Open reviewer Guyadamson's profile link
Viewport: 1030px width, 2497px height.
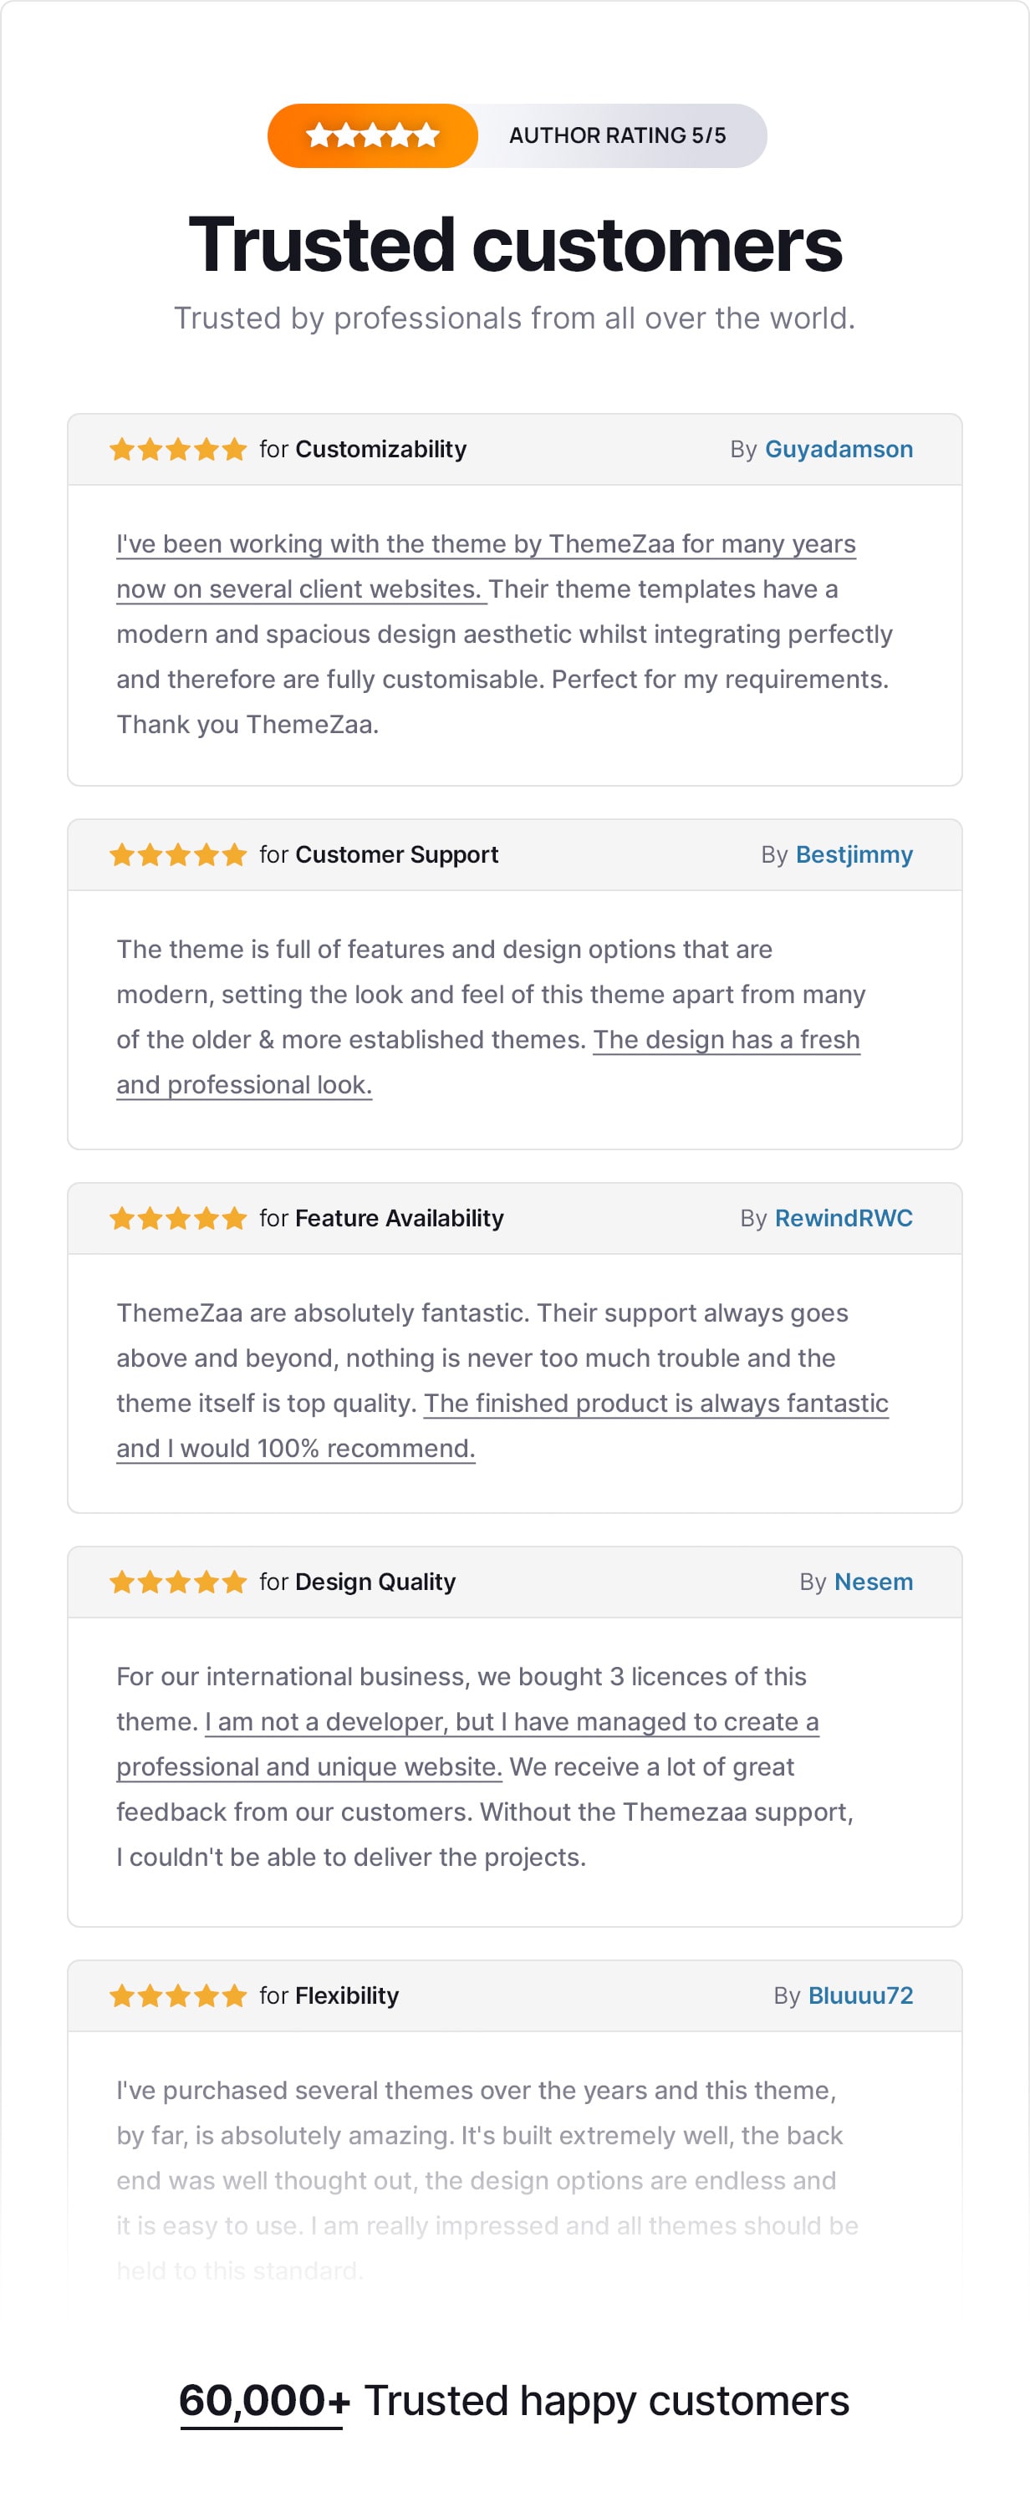point(838,450)
